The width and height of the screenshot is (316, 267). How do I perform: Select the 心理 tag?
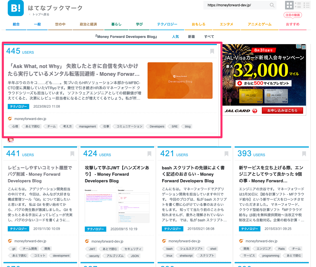(14, 126)
